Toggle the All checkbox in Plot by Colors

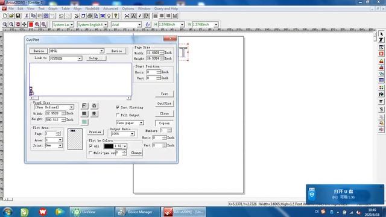[x=90, y=146]
